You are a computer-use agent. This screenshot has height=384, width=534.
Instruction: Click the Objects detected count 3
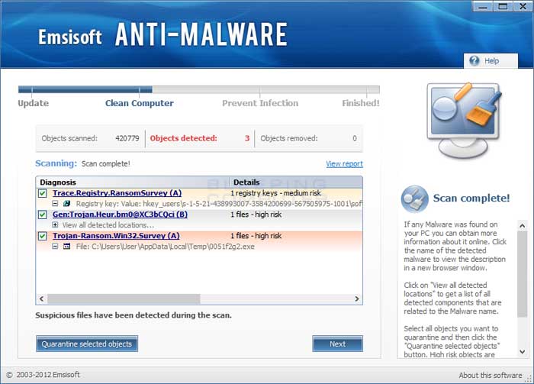click(x=247, y=138)
